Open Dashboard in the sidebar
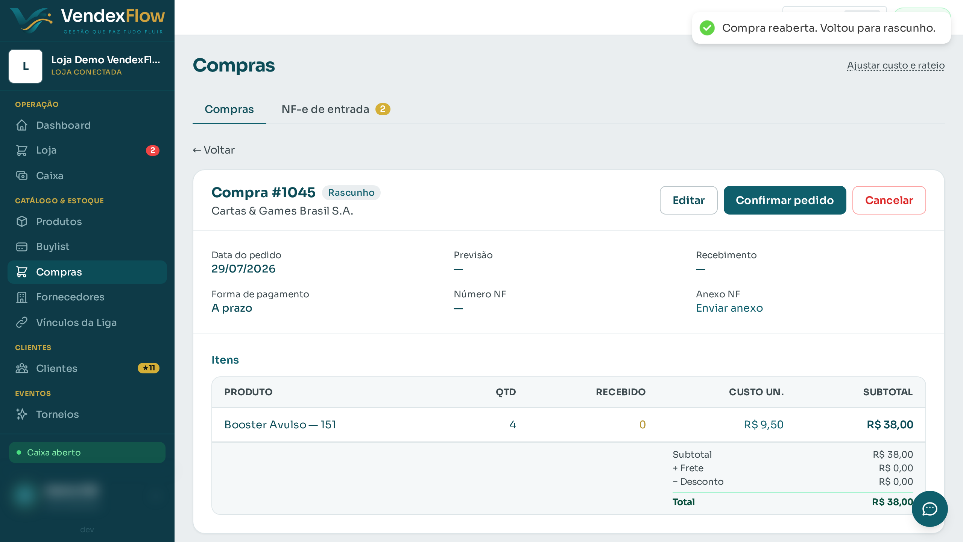The width and height of the screenshot is (963, 542). tap(87, 125)
